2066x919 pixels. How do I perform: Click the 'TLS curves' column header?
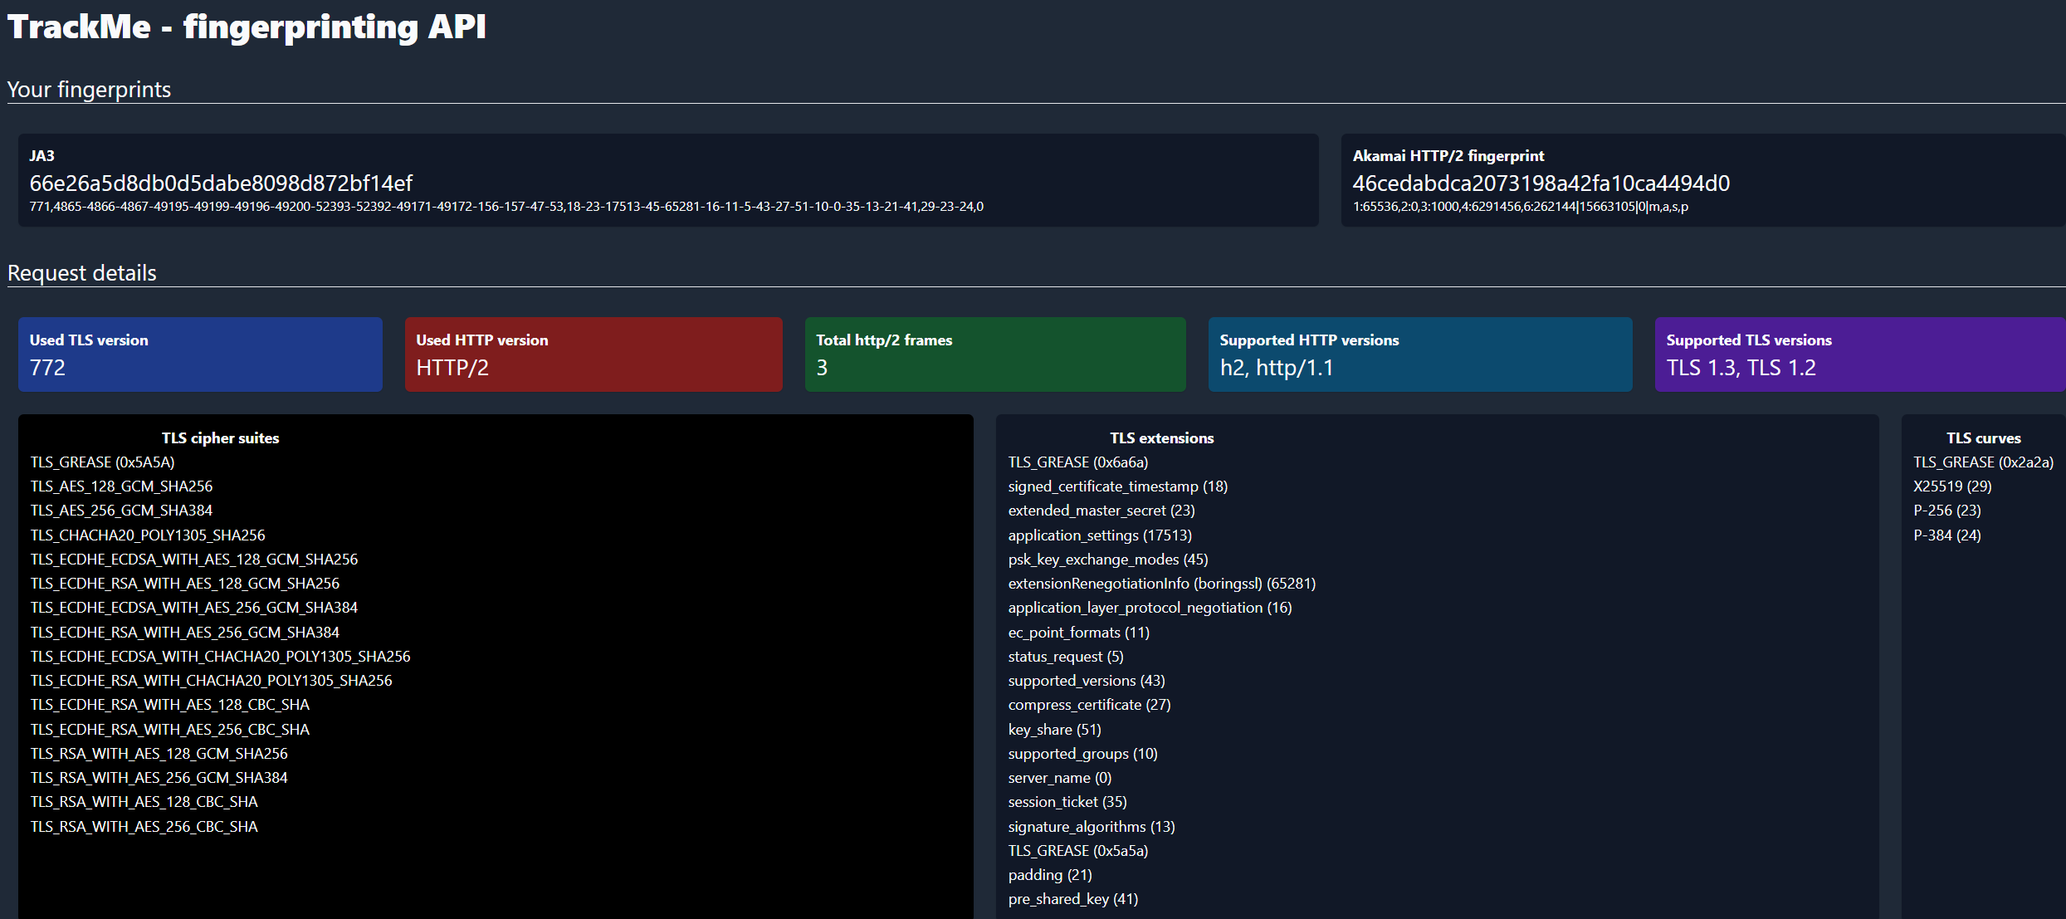[x=1984, y=438]
